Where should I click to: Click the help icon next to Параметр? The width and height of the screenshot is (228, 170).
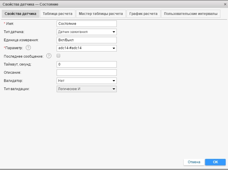tap(28, 48)
